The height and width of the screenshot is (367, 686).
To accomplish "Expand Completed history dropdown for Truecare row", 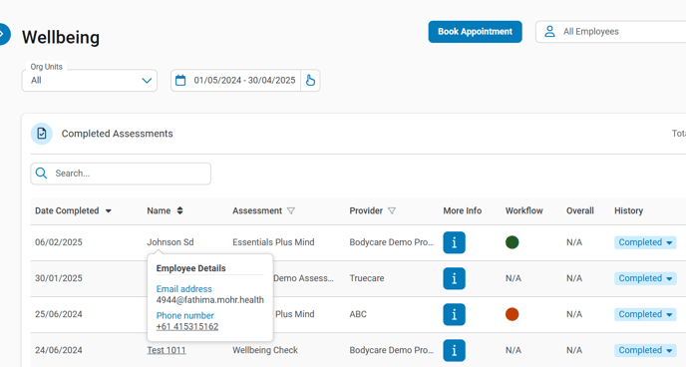I will [645, 278].
